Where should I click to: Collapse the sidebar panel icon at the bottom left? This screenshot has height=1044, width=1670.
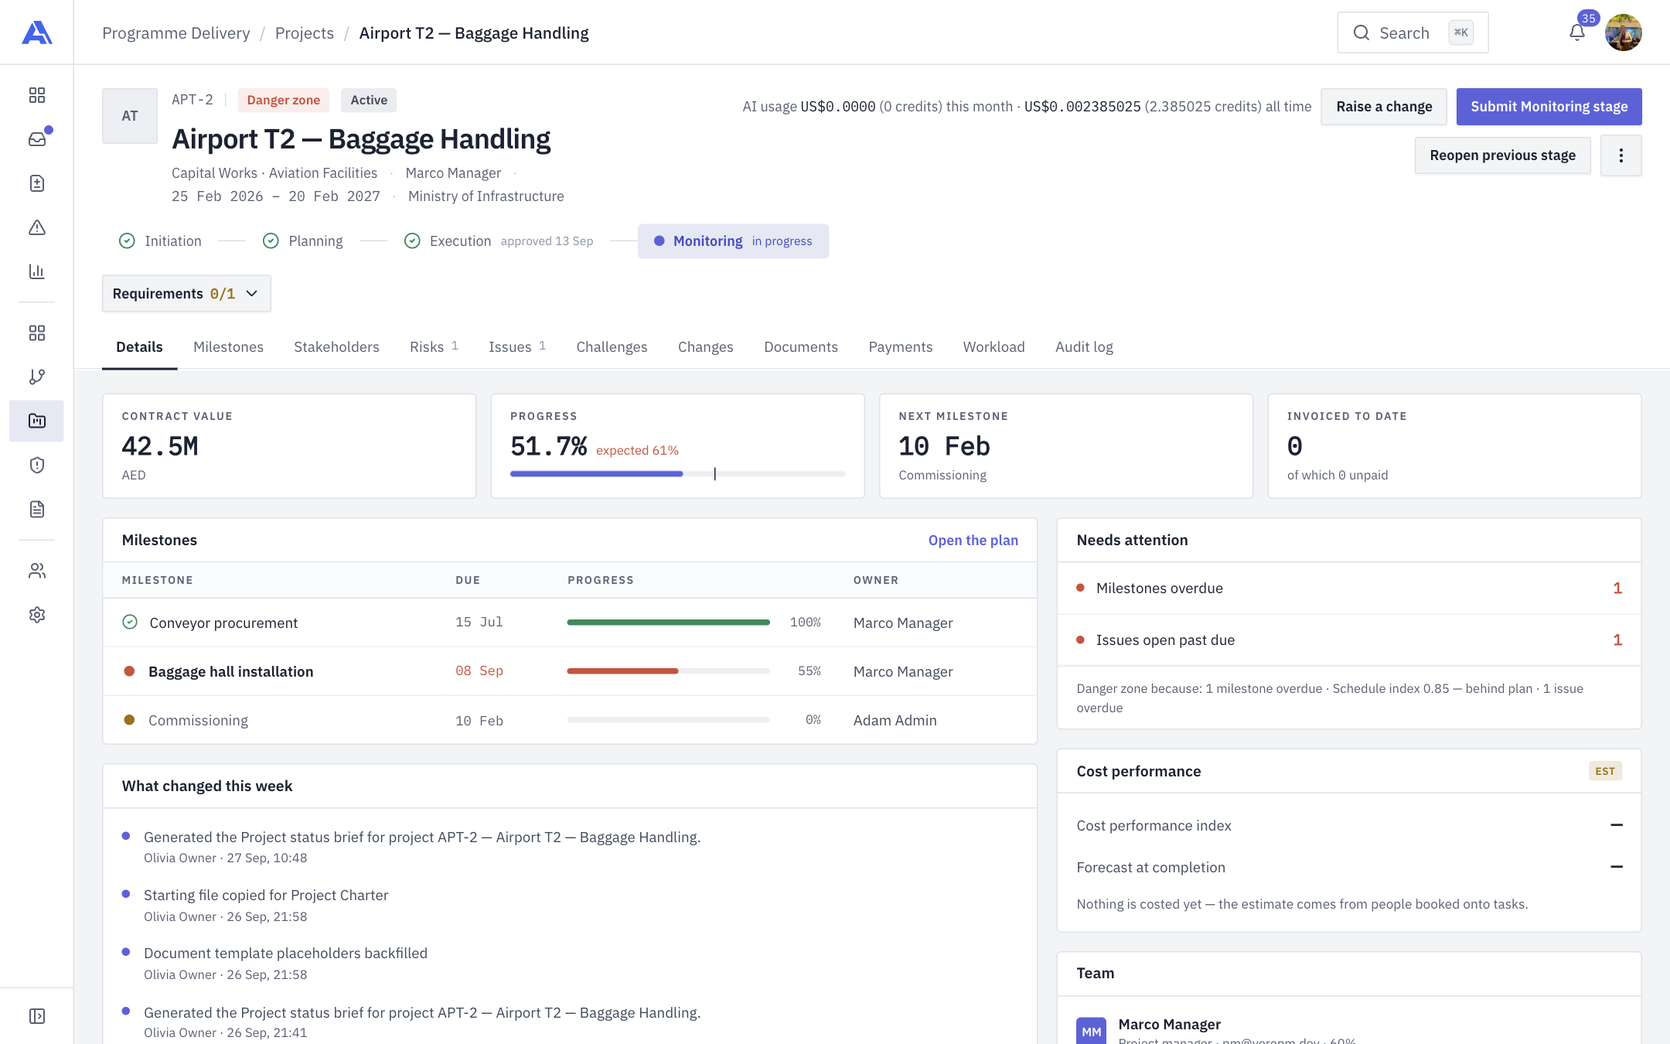(36, 1016)
